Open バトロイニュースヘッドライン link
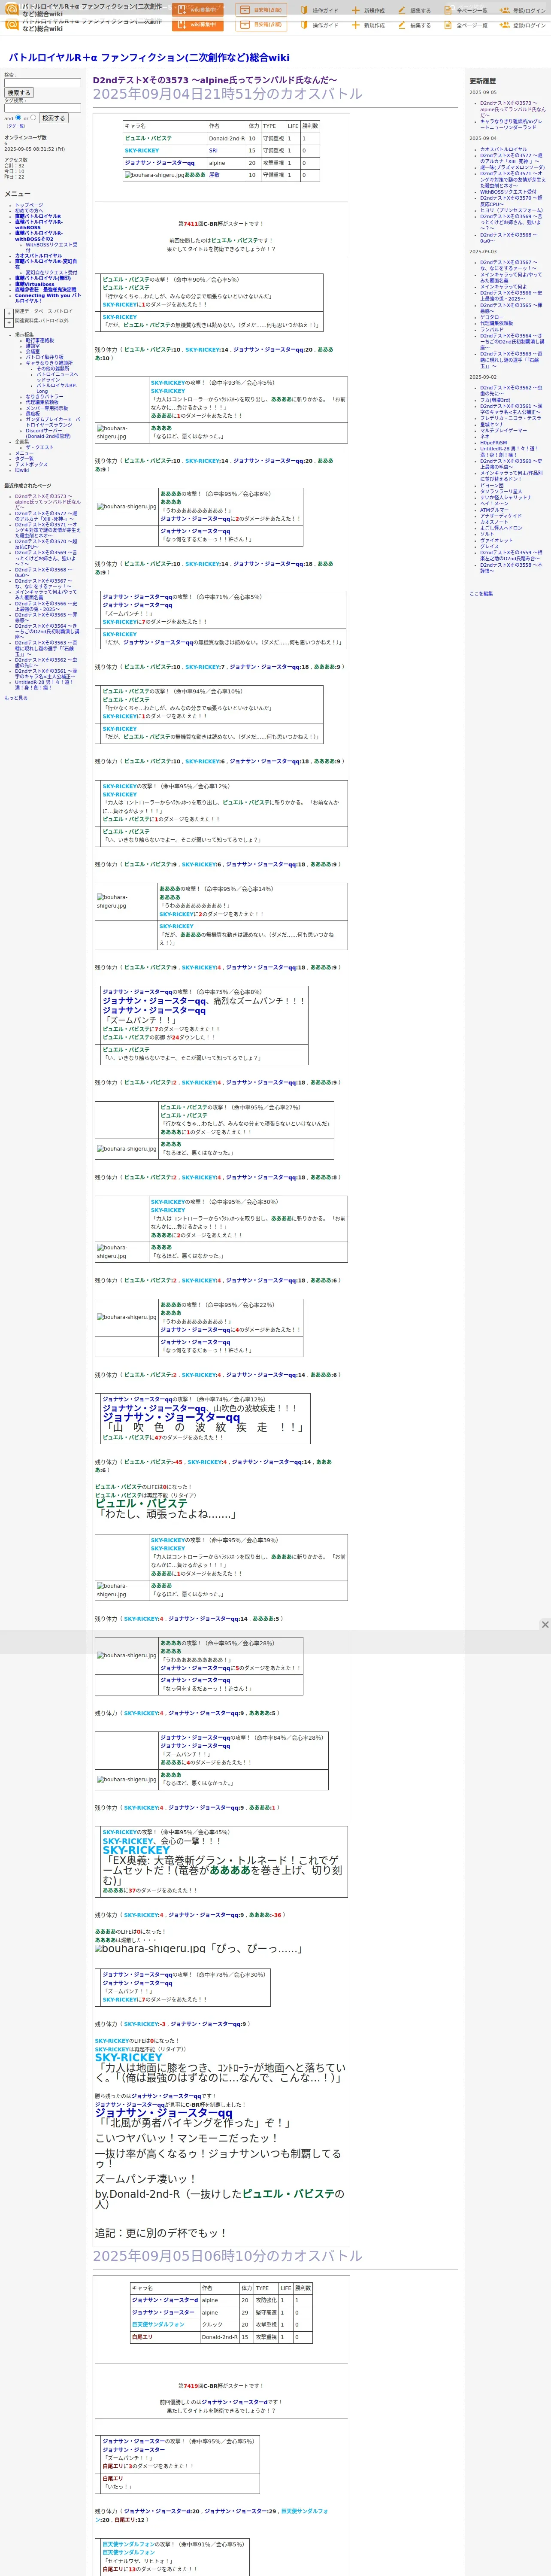Screen dimensions: 551x2576 pyautogui.click(x=57, y=377)
